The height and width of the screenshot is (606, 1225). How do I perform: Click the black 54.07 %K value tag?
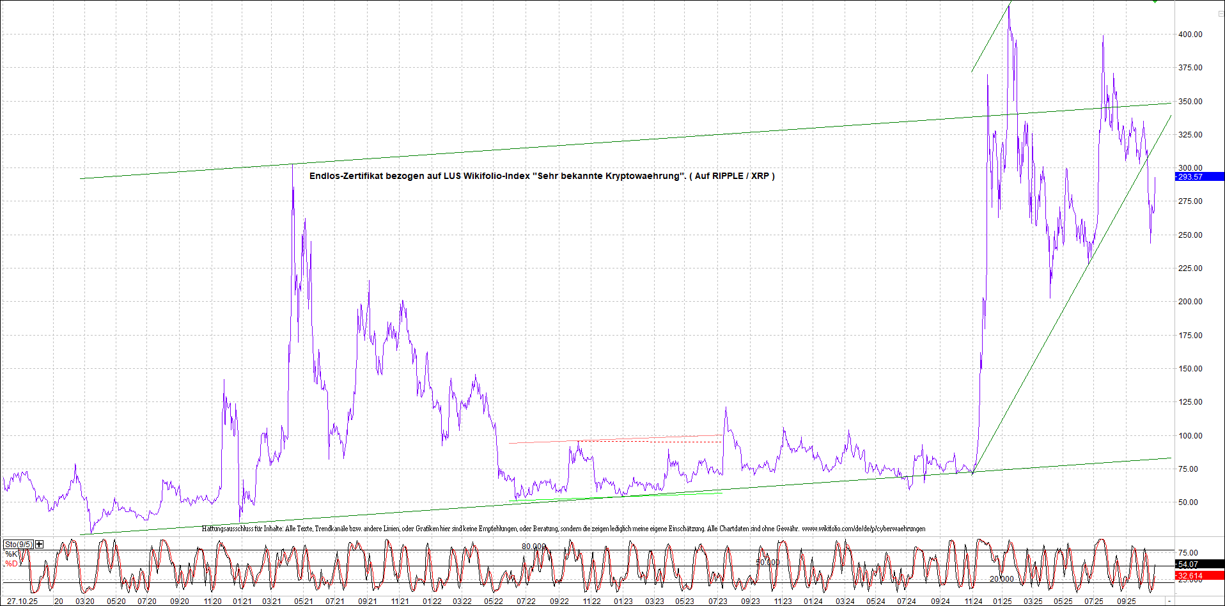tap(1199, 564)
